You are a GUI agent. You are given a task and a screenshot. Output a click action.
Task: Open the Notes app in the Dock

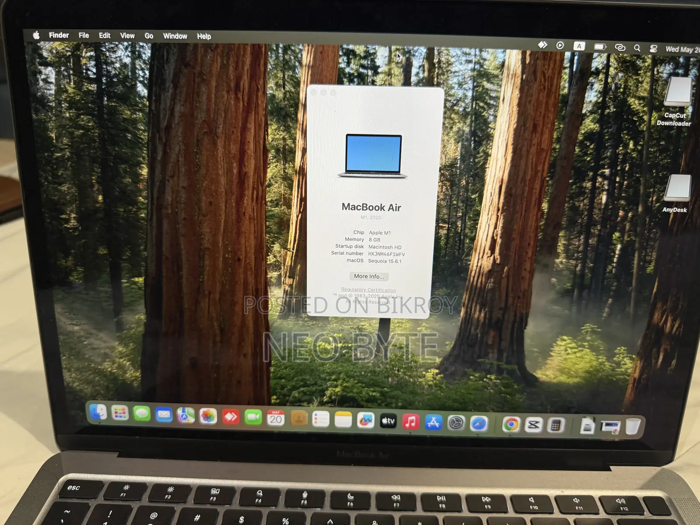pyautogui.click(x=343, y=420)
